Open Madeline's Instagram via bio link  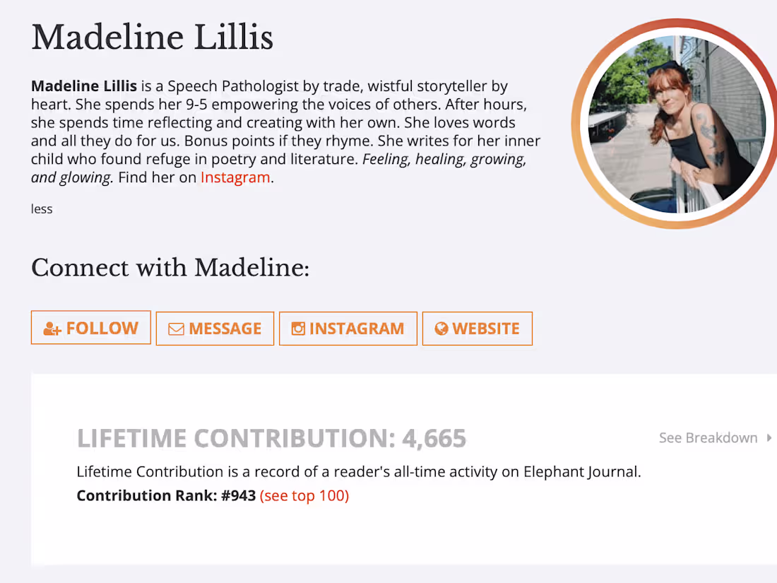pos(235,177)
